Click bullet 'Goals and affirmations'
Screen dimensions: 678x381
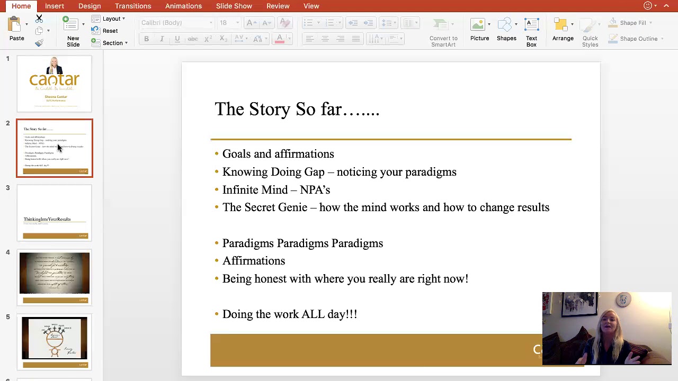pyautogui.click(x=278, y=154)
